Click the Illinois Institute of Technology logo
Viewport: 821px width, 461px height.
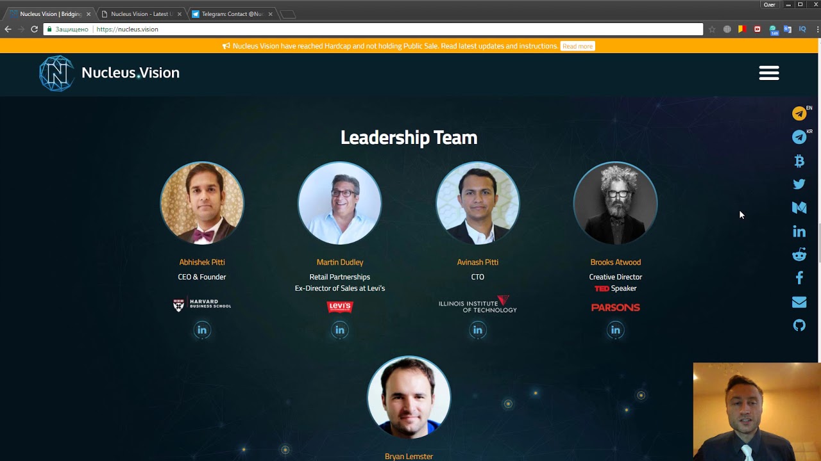click(478, 304)
